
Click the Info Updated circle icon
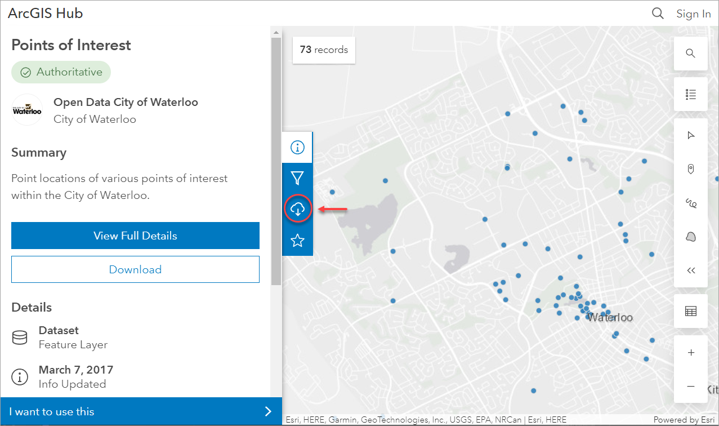coord(20,377)
